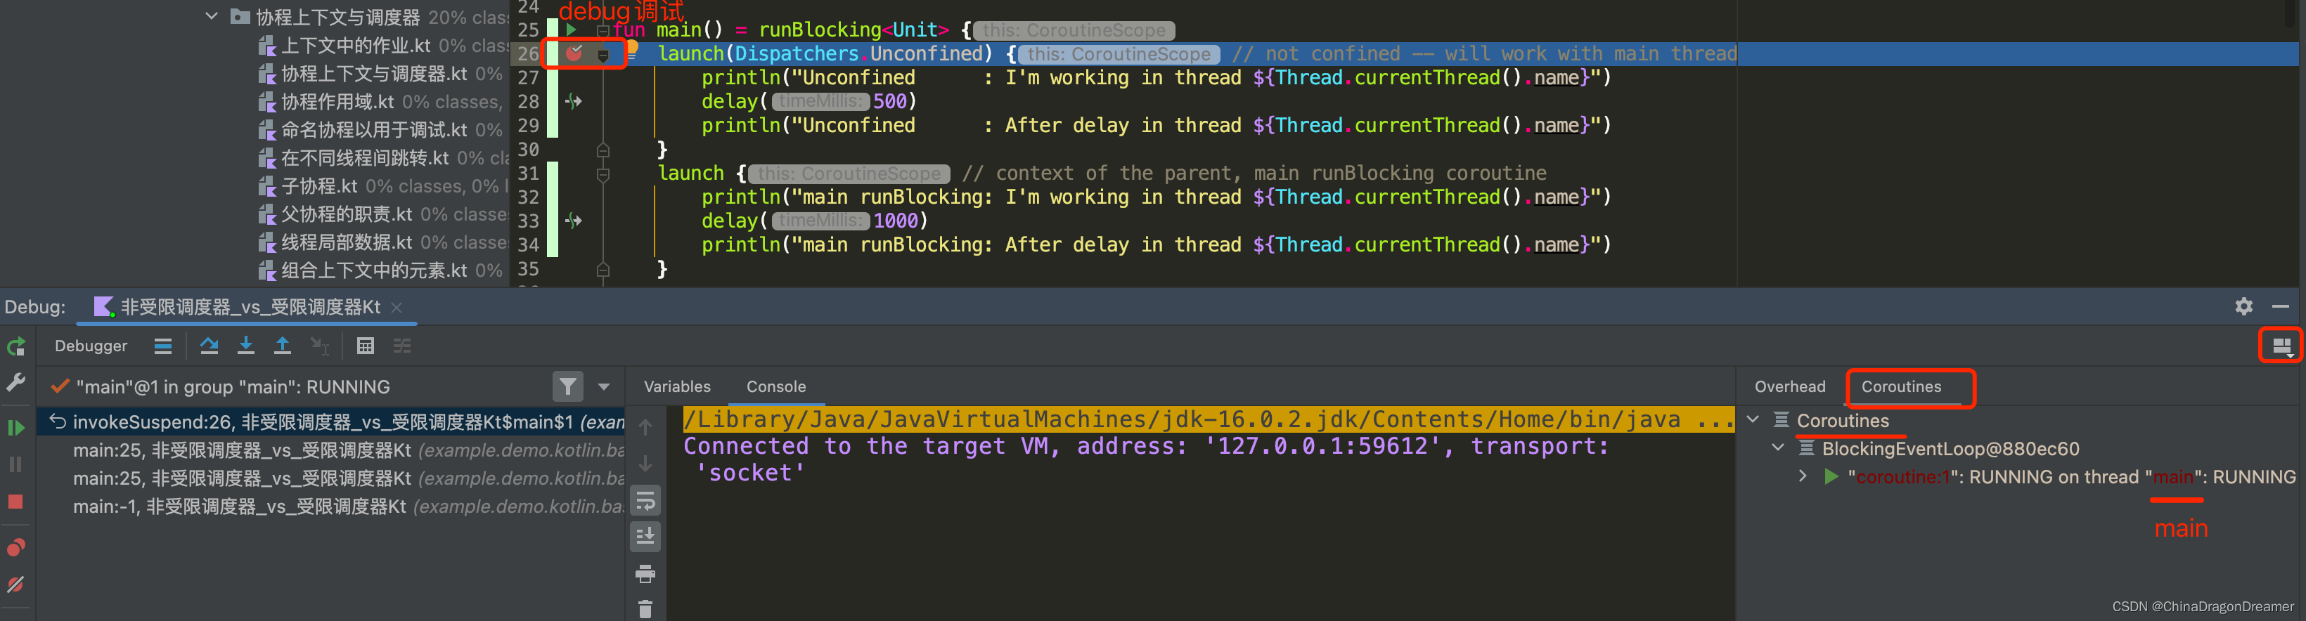Viewport: 2306px width, 621px height.
Task: Click the intention lightbulb on line 26
Action: tap(631, 48)
